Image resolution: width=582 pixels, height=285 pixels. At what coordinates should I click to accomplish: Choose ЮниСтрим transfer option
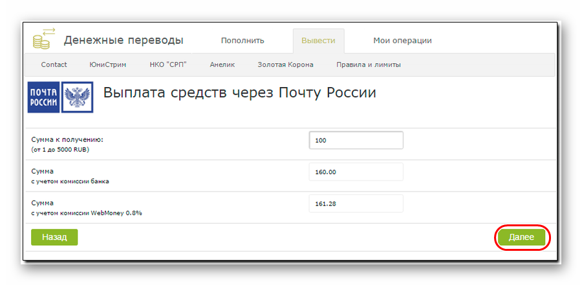108,64
